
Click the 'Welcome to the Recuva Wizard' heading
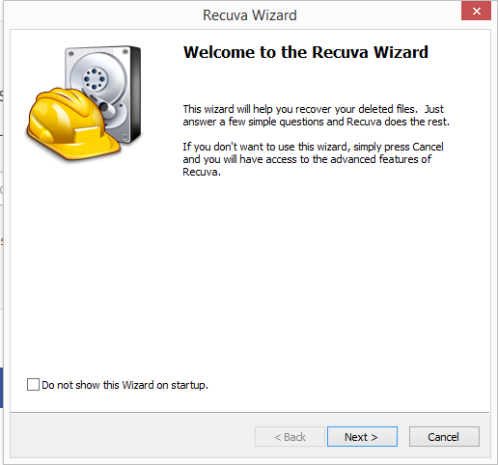tap(306, 52)
